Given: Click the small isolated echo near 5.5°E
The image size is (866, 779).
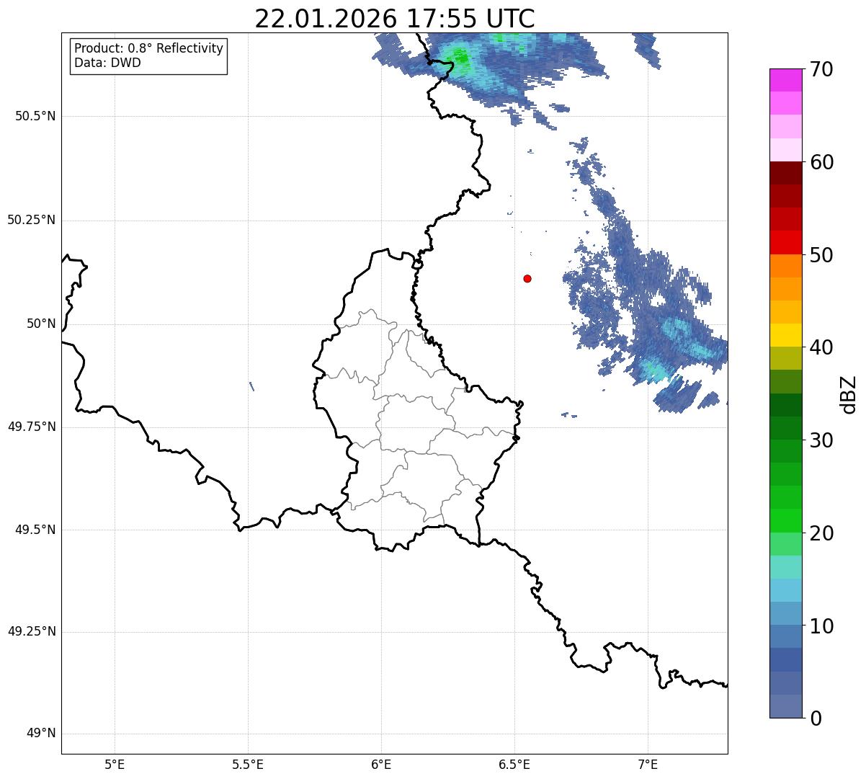Looking at the screenshot, I should [251, 386].
